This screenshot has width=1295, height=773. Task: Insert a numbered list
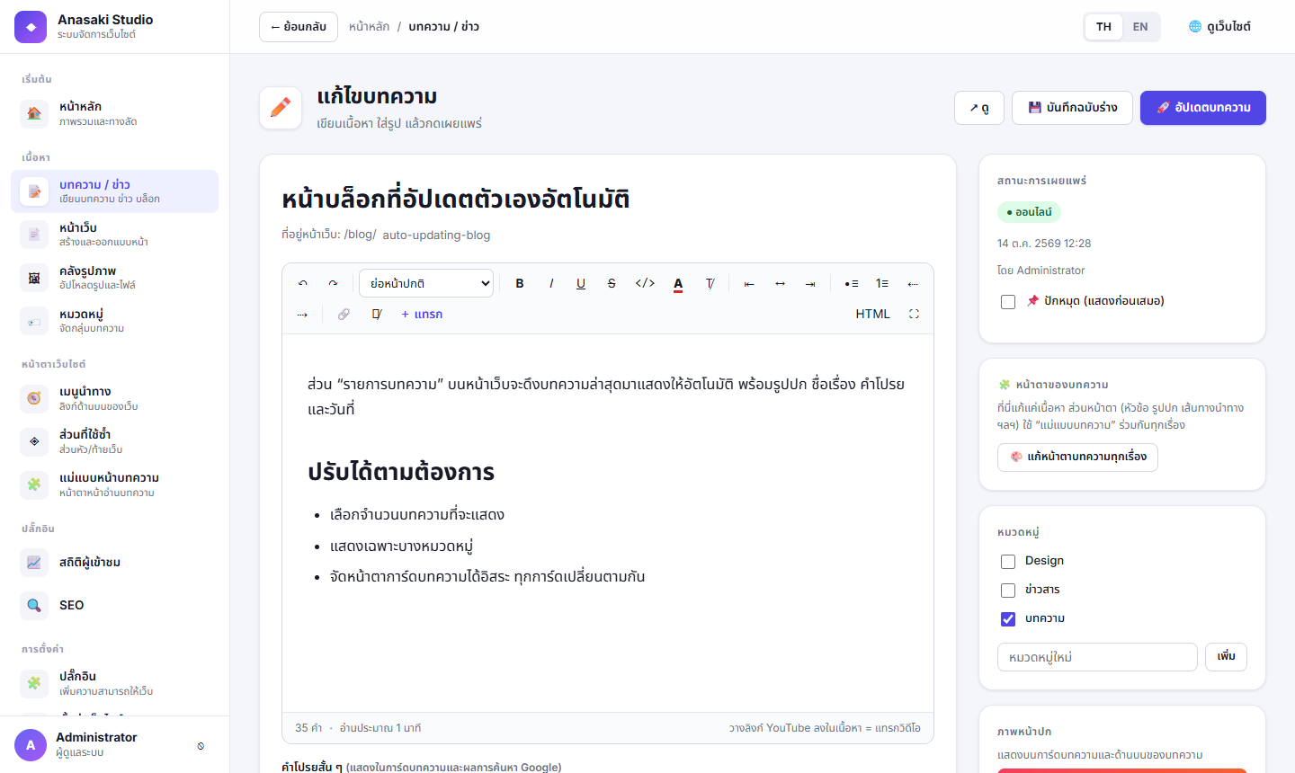click(882, 283)
